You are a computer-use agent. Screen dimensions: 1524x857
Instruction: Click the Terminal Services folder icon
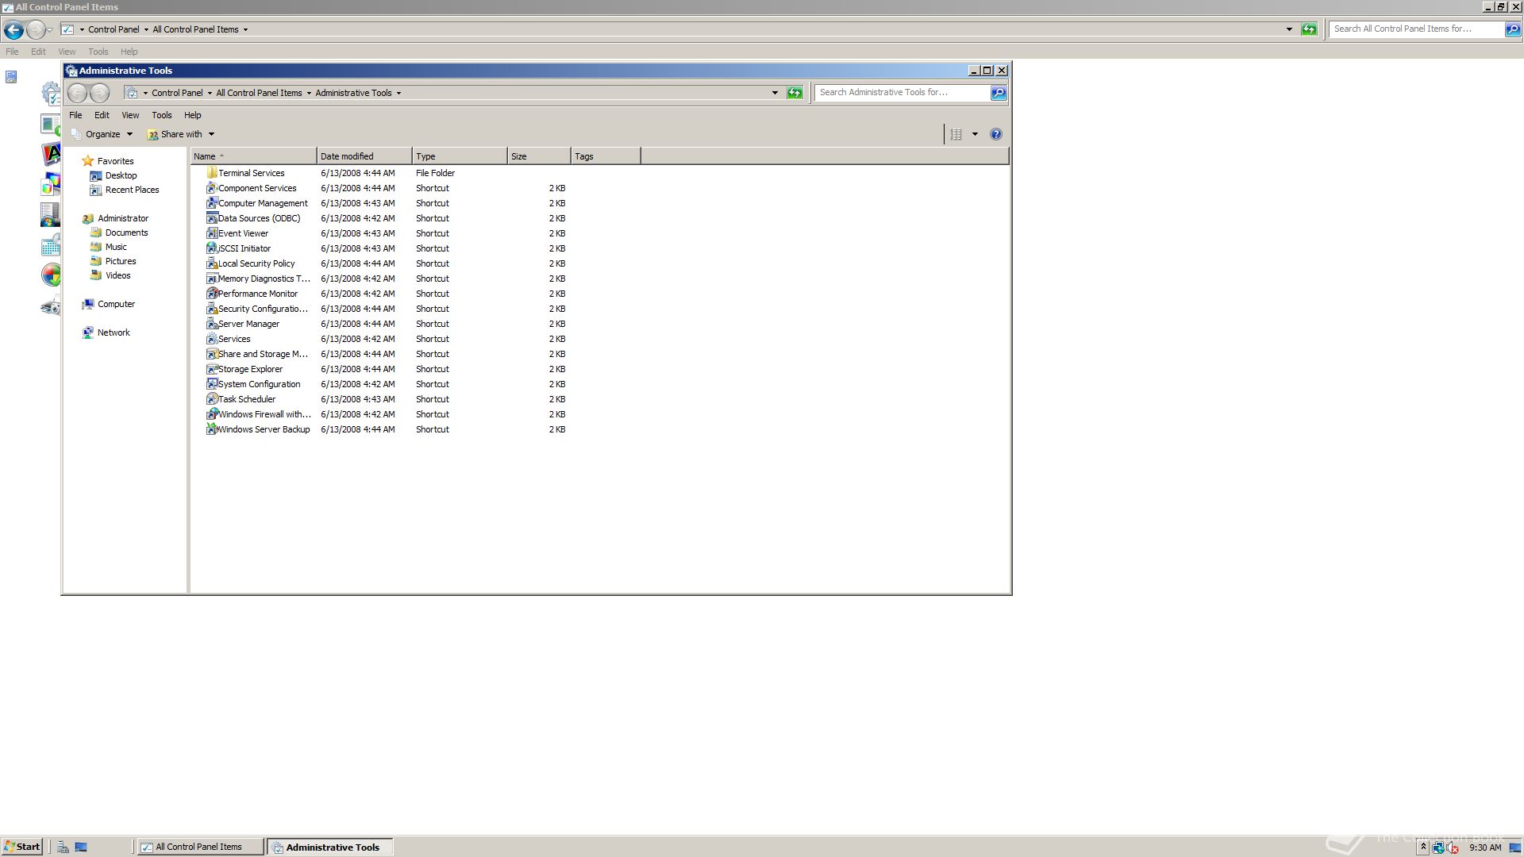(211, 173)
